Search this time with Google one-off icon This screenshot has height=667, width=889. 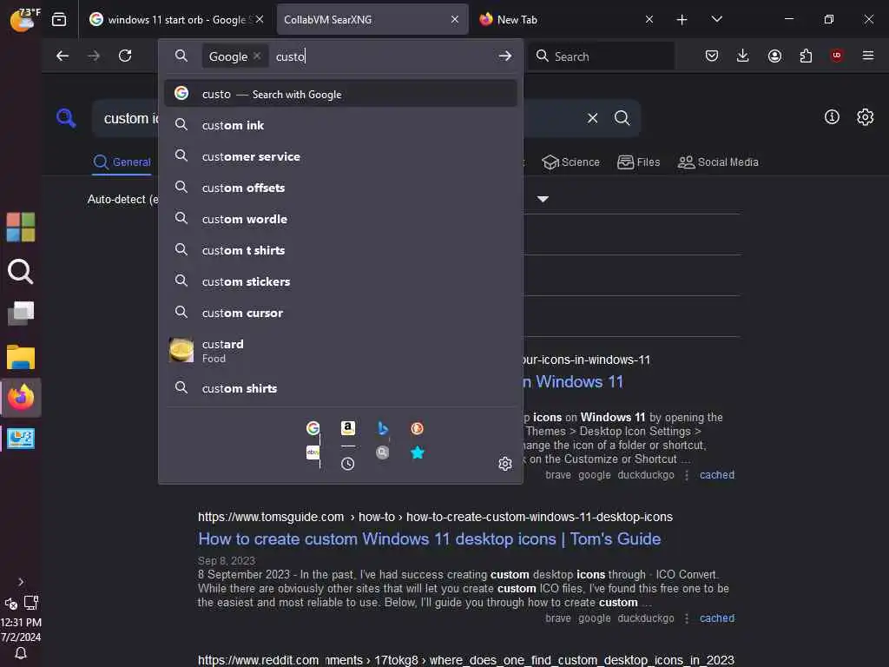313,428
